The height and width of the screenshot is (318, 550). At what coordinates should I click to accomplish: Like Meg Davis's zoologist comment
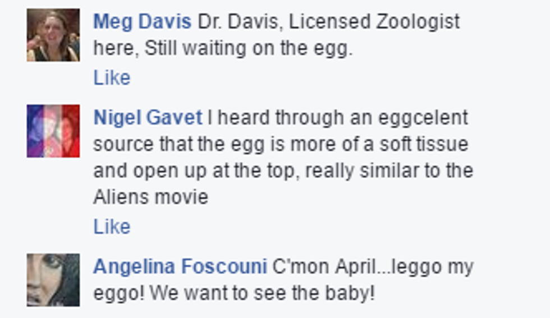[112, 77]
